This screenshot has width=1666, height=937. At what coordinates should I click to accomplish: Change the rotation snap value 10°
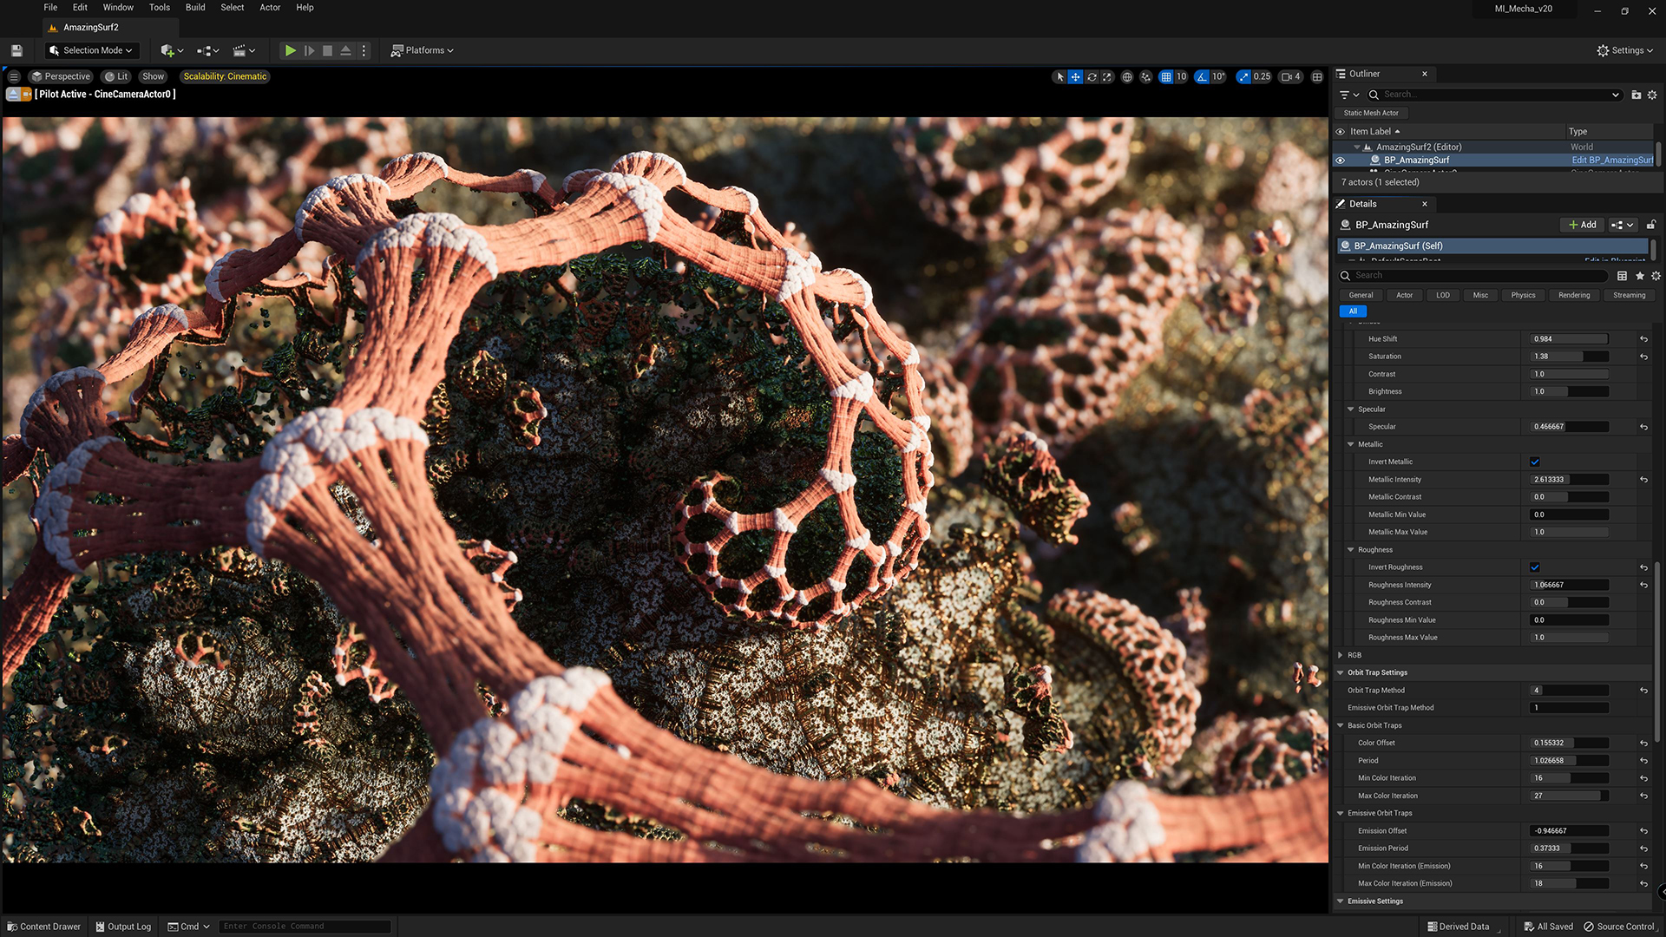(1218, 77)
